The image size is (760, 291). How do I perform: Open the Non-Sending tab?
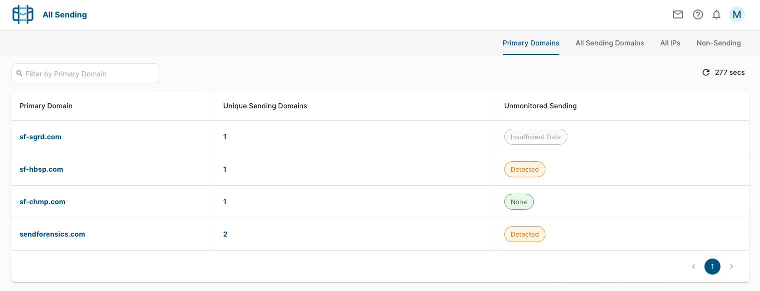click(x=718, y=43)
